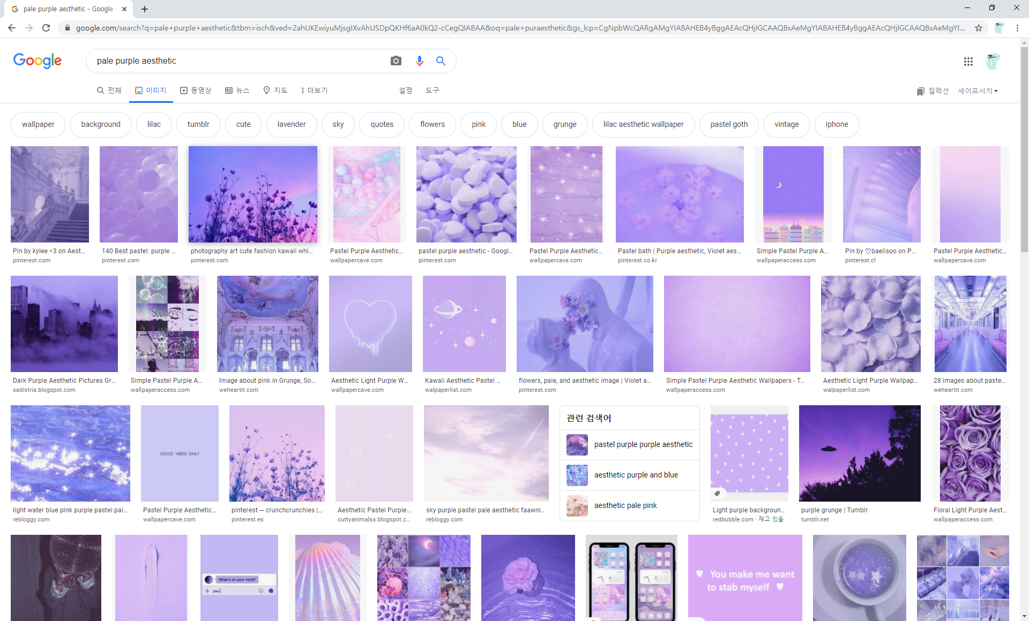This screenshot has width=1029, height=621.
Task: Go back to the previous page
Action: point(12,28)
